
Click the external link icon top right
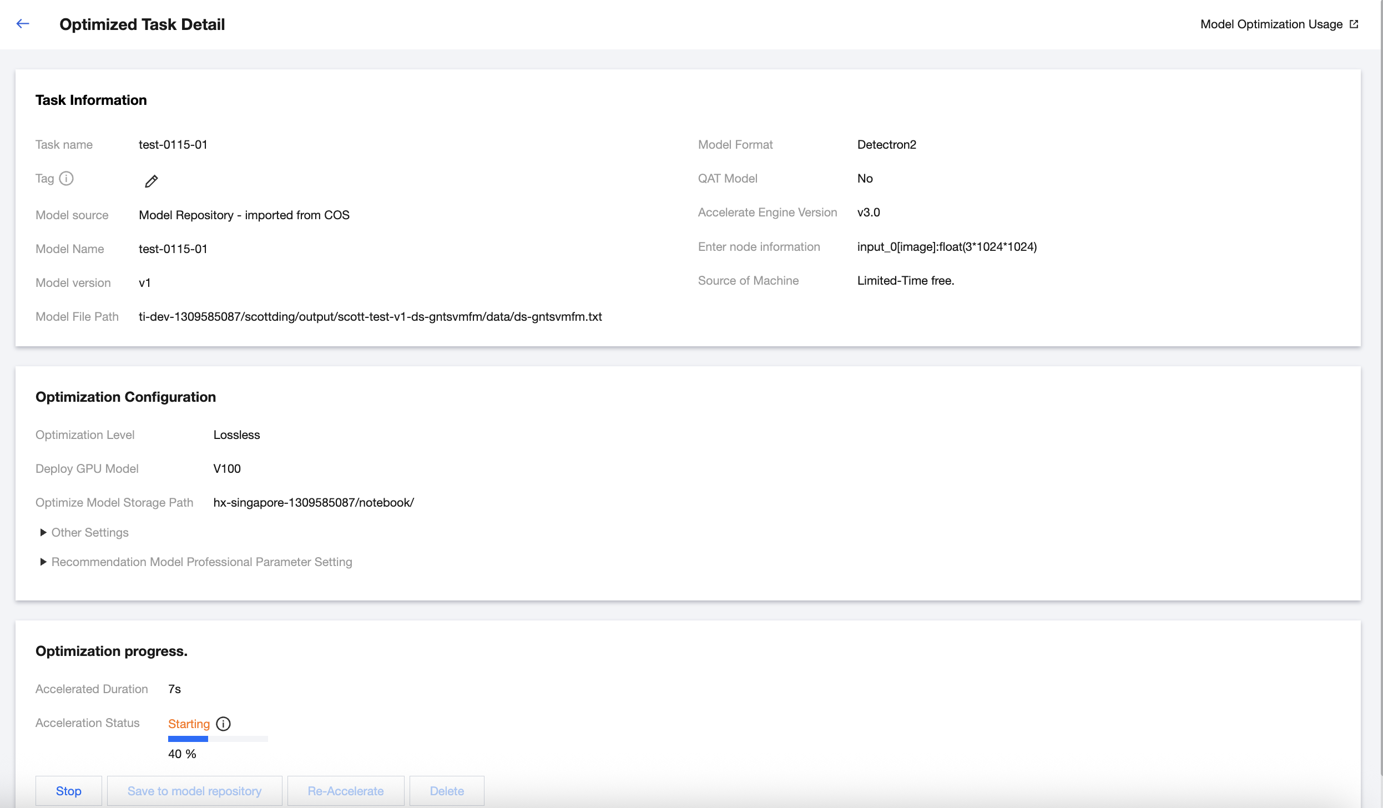1354,24
